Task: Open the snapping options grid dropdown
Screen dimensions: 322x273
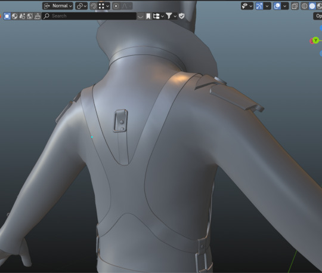Action: click(104, 6)
